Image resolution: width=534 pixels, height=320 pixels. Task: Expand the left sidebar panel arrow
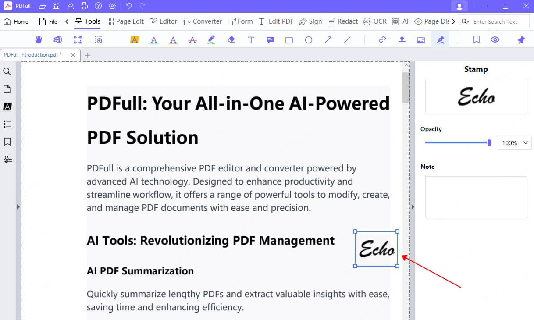click(x=18, y=207)
